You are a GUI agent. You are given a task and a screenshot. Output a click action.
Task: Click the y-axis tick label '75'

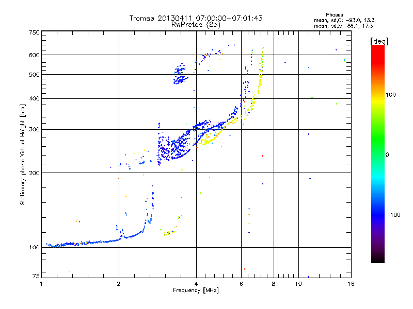[x=36, y=276]
